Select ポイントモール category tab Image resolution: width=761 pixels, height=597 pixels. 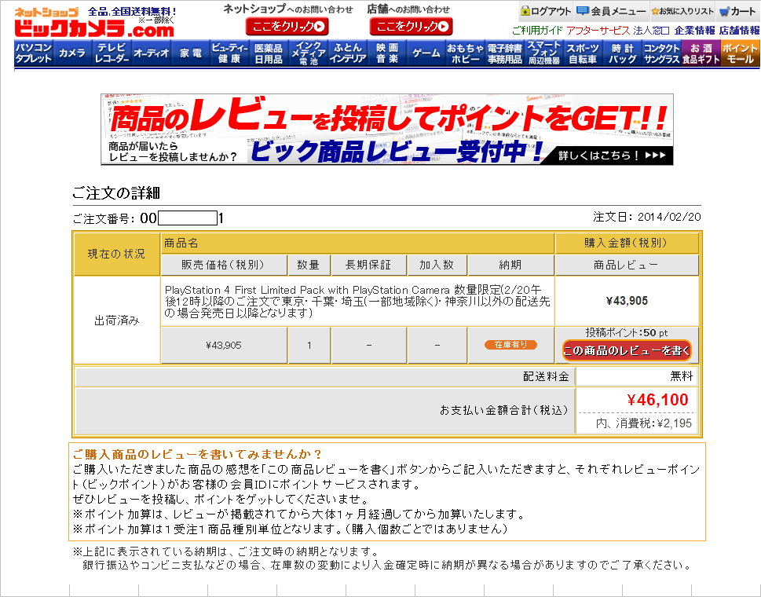click(740, 53)
